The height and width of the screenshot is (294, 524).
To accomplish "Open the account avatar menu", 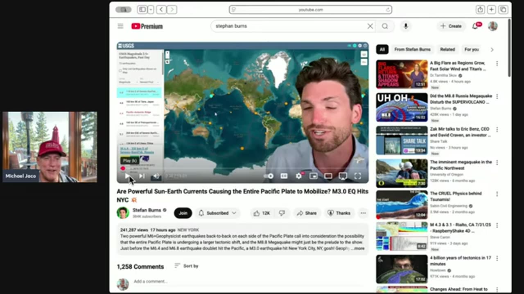I will [493, 26].
